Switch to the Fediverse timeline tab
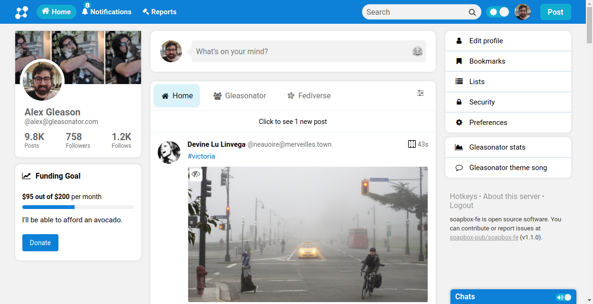This screenshot has height=304, width=593. [309, 96]
